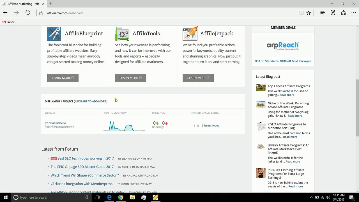Click Read more on the Plus-Size Clothing post
Viewport: 359px width, 202px height.
pyautogui.click(x=296, y=186)
